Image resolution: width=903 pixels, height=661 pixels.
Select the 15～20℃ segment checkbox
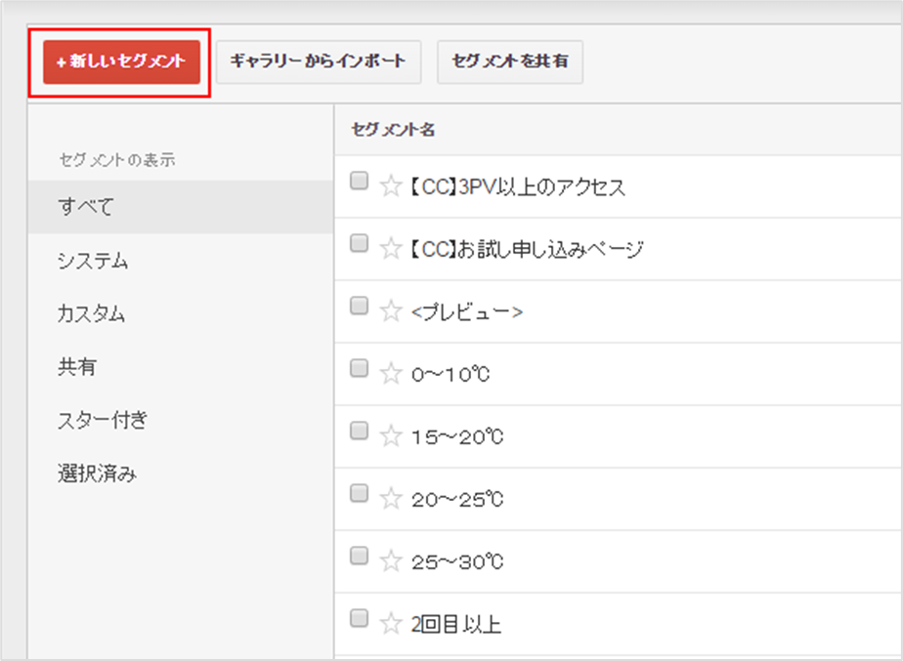[x=360, y=431]
